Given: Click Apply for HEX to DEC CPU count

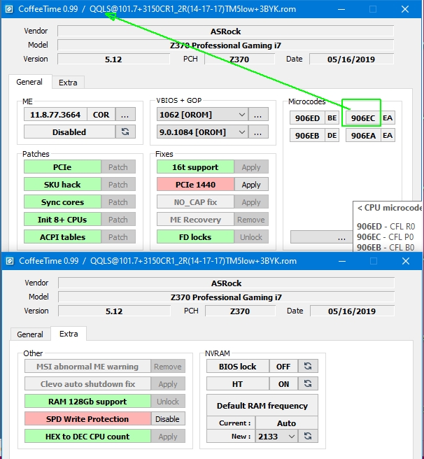Looking at the screenshot, I should point(168,437).
